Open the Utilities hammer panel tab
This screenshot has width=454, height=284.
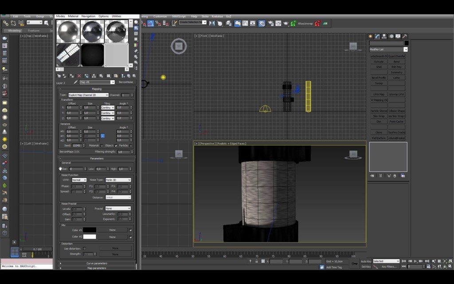point(404,36)
